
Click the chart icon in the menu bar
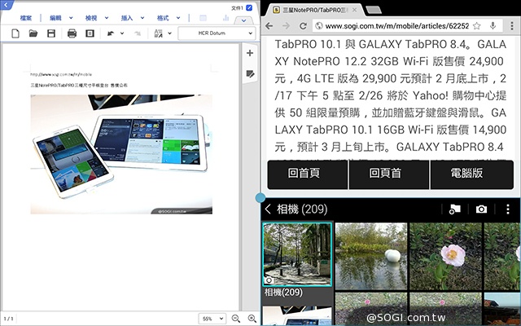(226, 18)
